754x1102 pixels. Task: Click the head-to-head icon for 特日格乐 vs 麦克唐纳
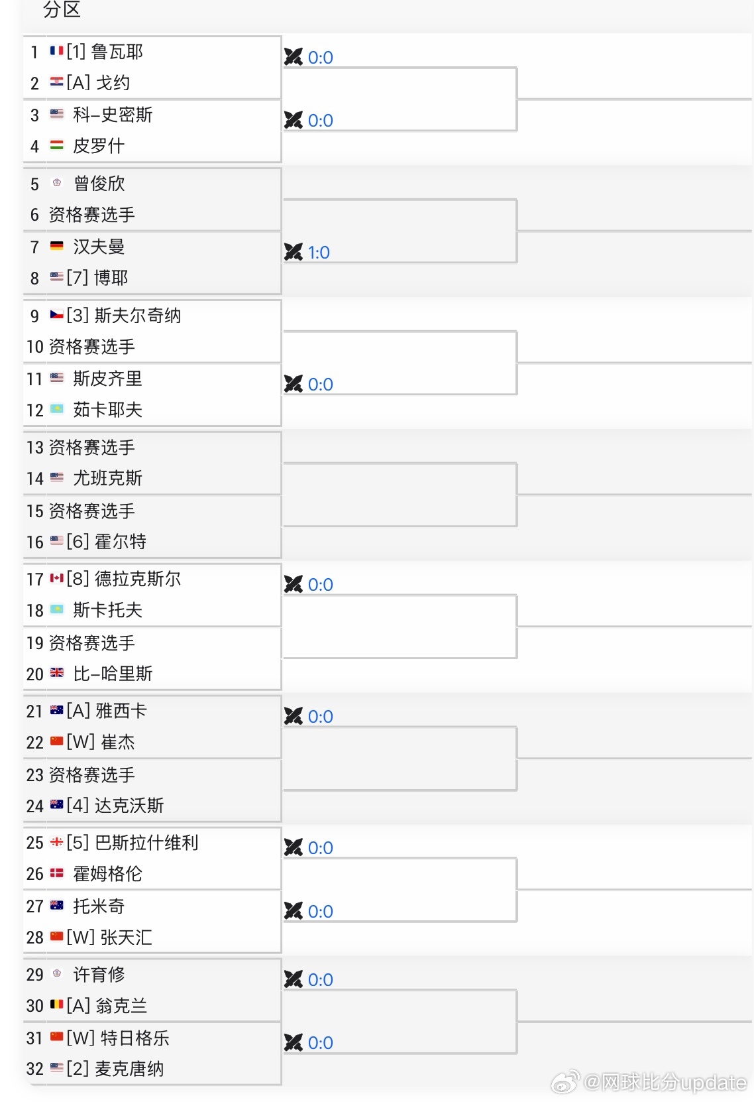click(x=294, y=1042)
